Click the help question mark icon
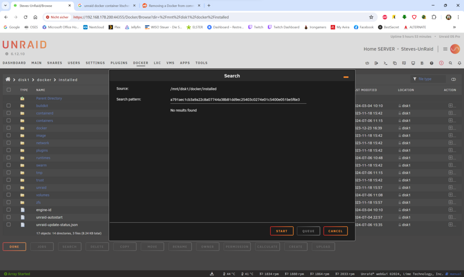This screenshot has height=277, width=464. point(432,63)
